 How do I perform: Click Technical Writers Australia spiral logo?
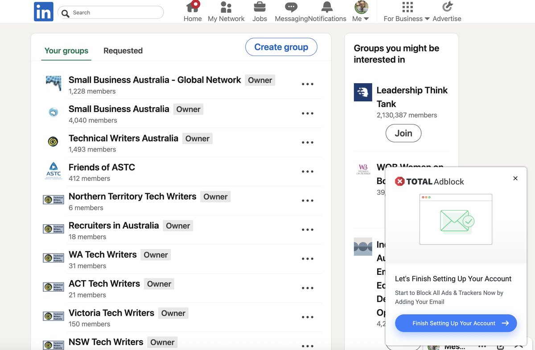(x=53, y=142)
